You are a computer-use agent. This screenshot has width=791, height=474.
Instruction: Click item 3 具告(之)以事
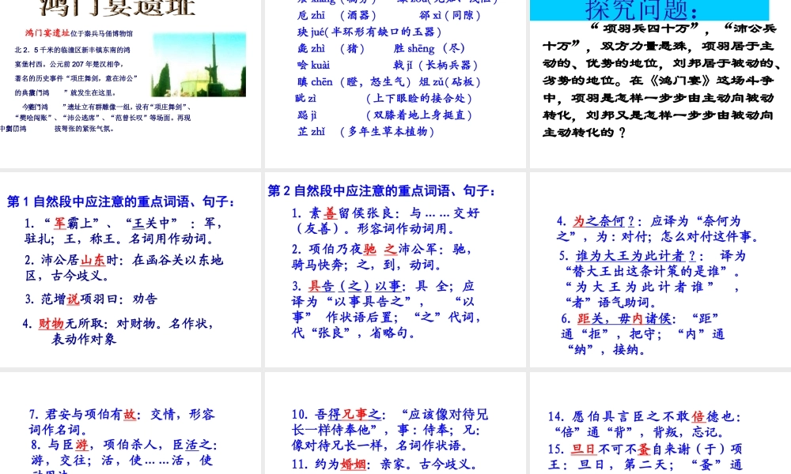tap(387, 309)
